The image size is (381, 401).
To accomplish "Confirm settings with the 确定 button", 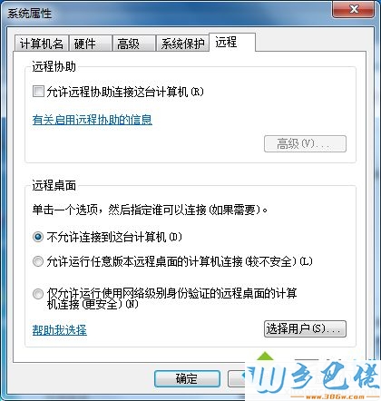I will (x=187, y=378).
